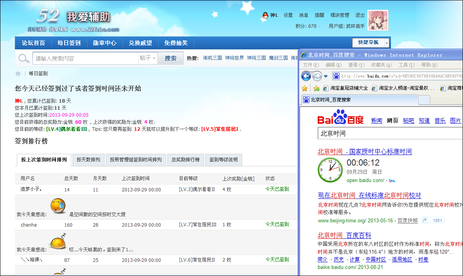This screenshot has height=276, width=463.
Task: Open IE recent pages dropdown arrow
Action: (326, 76)
